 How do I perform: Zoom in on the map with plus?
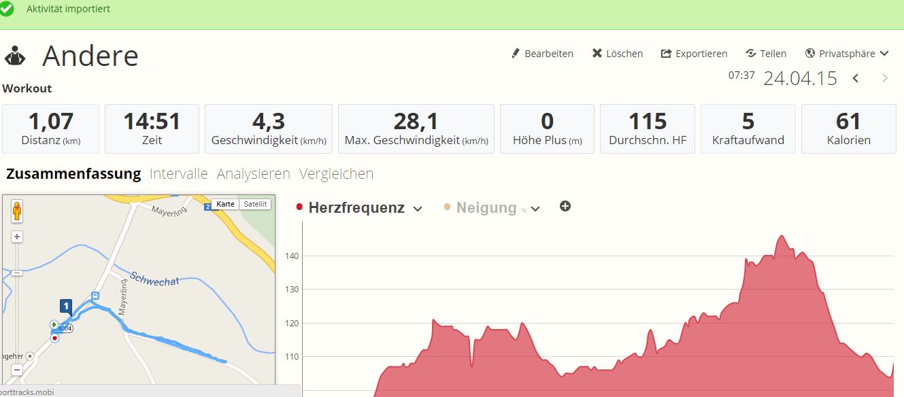click(x=17, y=237)
